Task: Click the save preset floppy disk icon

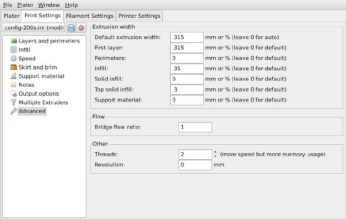Action: 71,28
